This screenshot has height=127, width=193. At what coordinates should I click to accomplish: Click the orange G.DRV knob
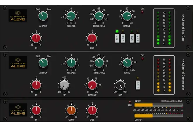click(71, 110)
